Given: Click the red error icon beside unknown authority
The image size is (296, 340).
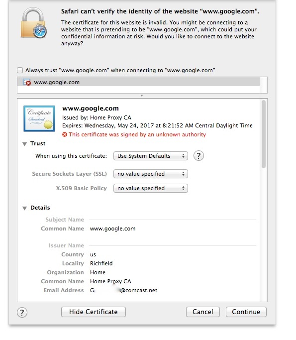Looking at the screenshot, I should [65, 134].
